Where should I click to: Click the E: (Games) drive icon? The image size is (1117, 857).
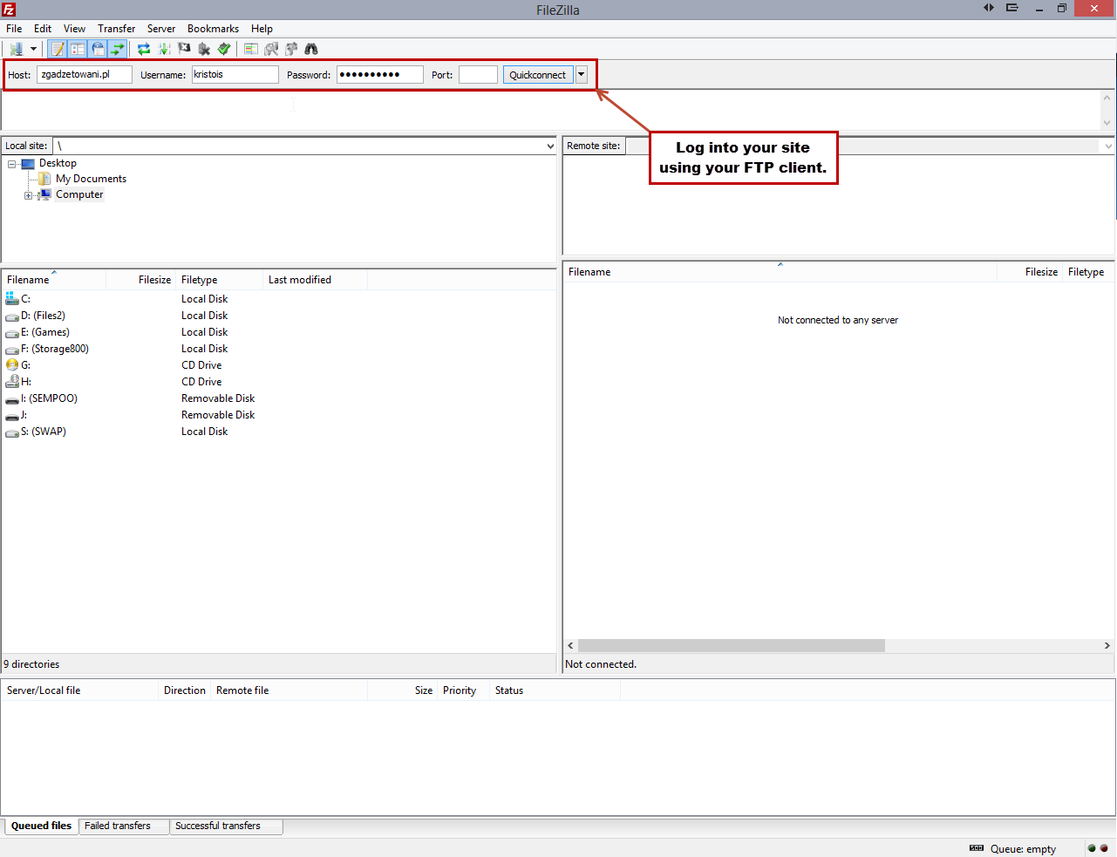tap(12, 332)
